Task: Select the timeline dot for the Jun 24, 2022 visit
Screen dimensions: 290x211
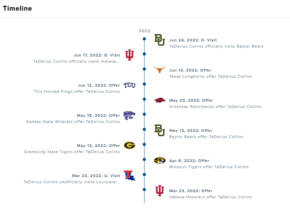Action: [x=144, y=39]
